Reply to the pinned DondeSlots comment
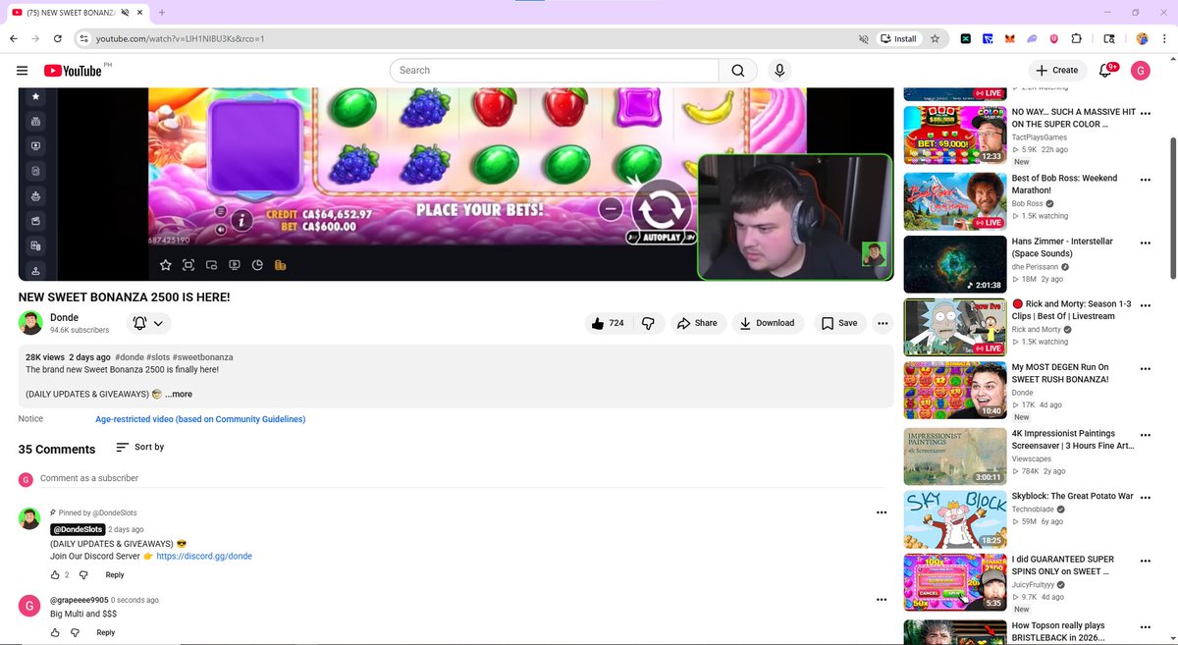The height and width of the screenshot is (645, 1178). click(x=115, y=574)
